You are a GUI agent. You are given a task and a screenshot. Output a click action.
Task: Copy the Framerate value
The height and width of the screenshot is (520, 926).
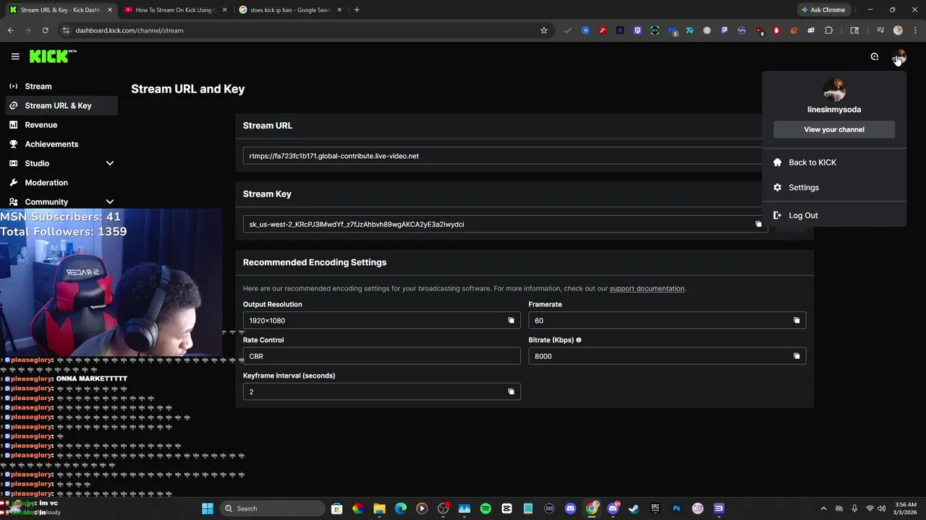click(797, 321)
